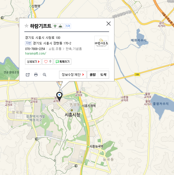Screen dimensions: 174x175
Task: Set place as 도착 arrival point
Action: click(x=103, y=75)
